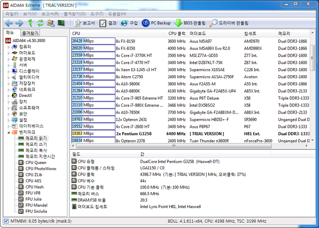Select the FPU Mandel benchmark
319x228 pixels.
coord(36,205)
